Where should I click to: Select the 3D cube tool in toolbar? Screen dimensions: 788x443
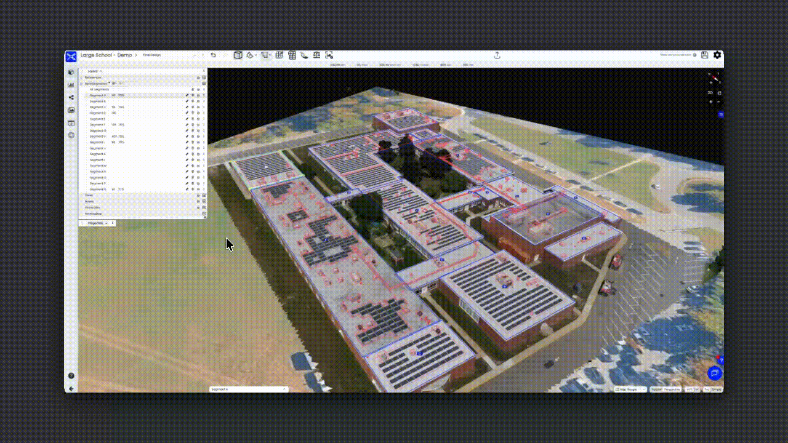coord(238,55)
